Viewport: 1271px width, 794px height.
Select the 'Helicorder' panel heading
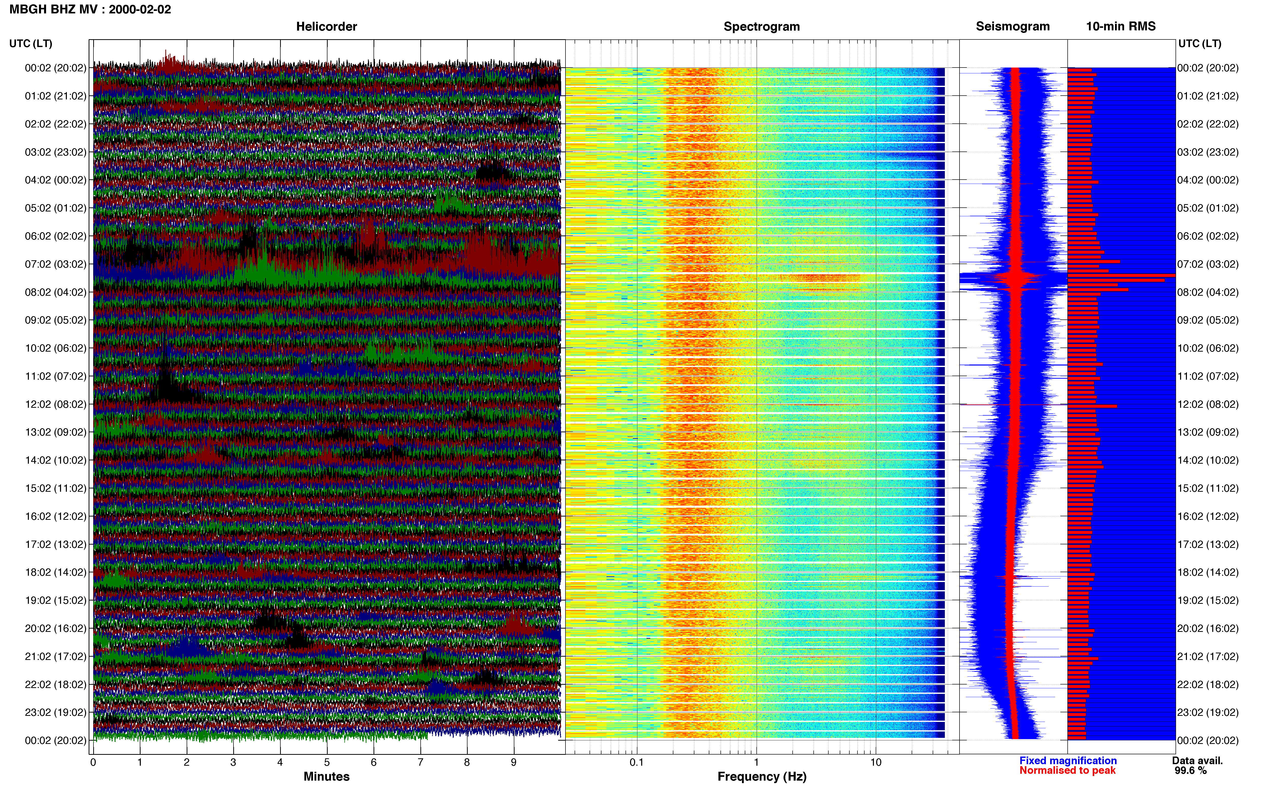click(326, 26)
